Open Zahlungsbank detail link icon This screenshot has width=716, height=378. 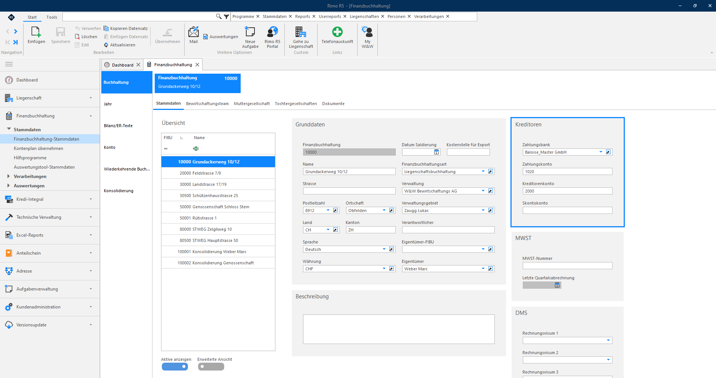(608, 152)
